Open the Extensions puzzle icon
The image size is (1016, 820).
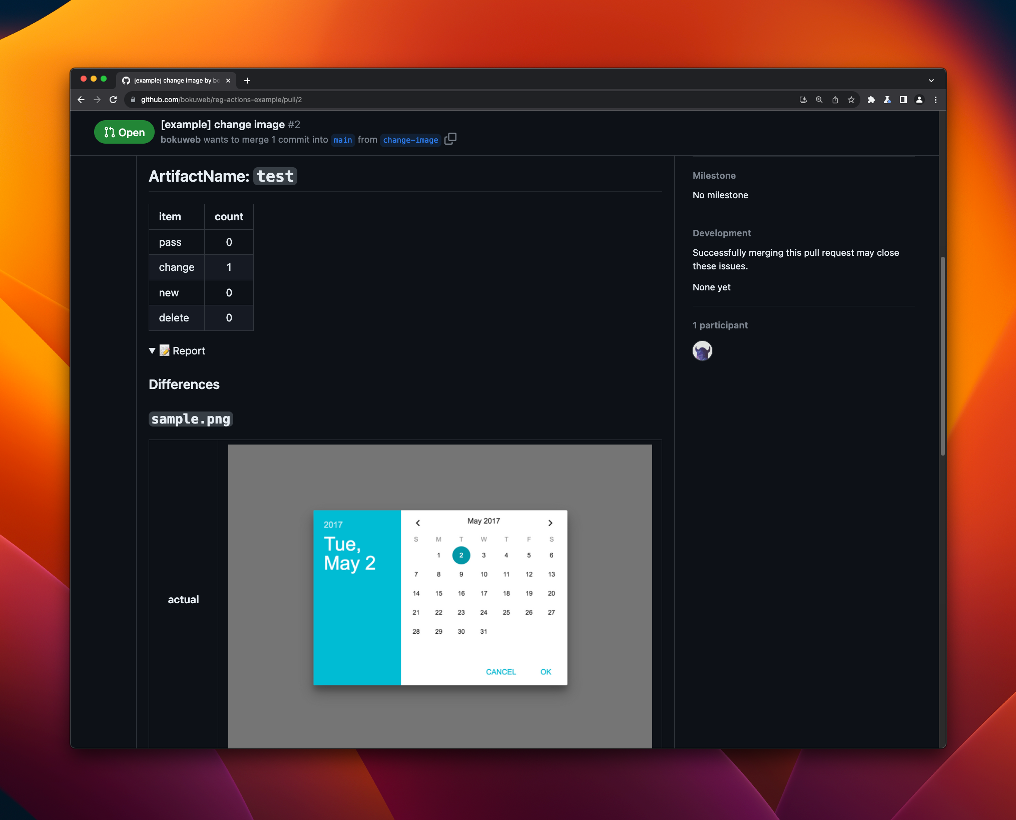pos(871,100)
